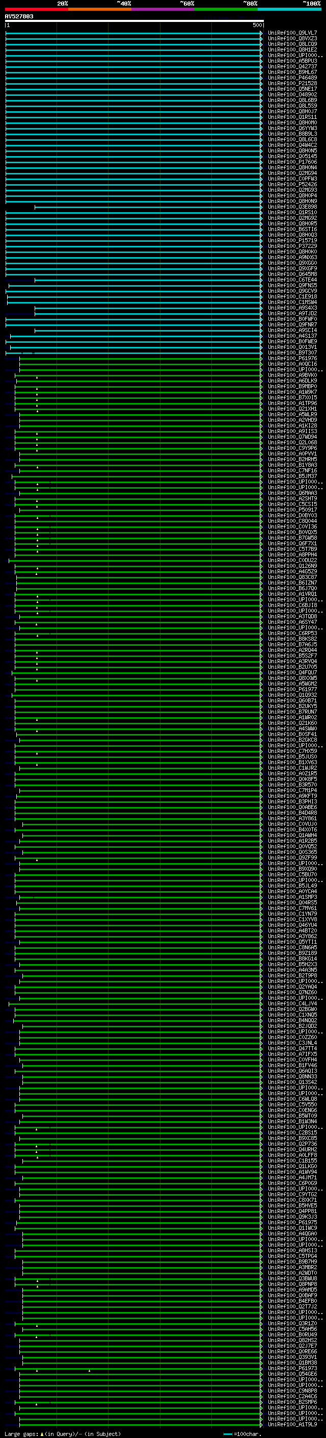The width and height of the screenshot is (326, 1438).
Task: Select the UniRef100_A1TP96 label
Action: [292, 403]
